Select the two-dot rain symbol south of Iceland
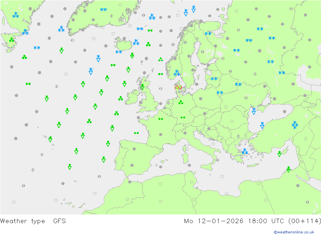Screen dimensions: 321x235 (x=113, y=65)
